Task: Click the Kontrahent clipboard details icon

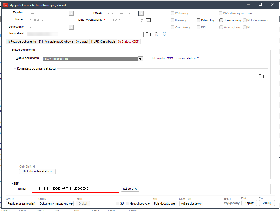Action: pos(156,34)
